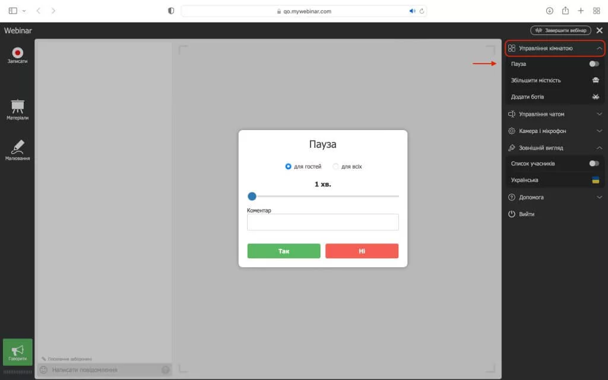The image size is (608, 380).
Task: Choose the для гостей radio option
Action: [x=289, y=167]
